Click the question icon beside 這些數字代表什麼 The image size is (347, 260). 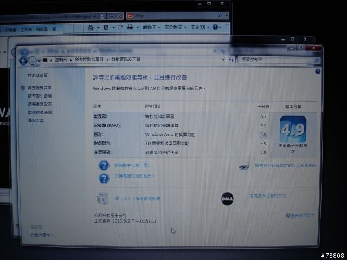(x=104, y=165)
